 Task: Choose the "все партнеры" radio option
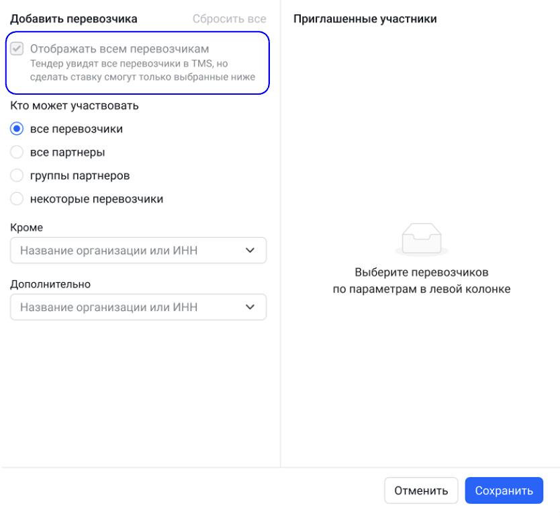click(x=17, y=153)
